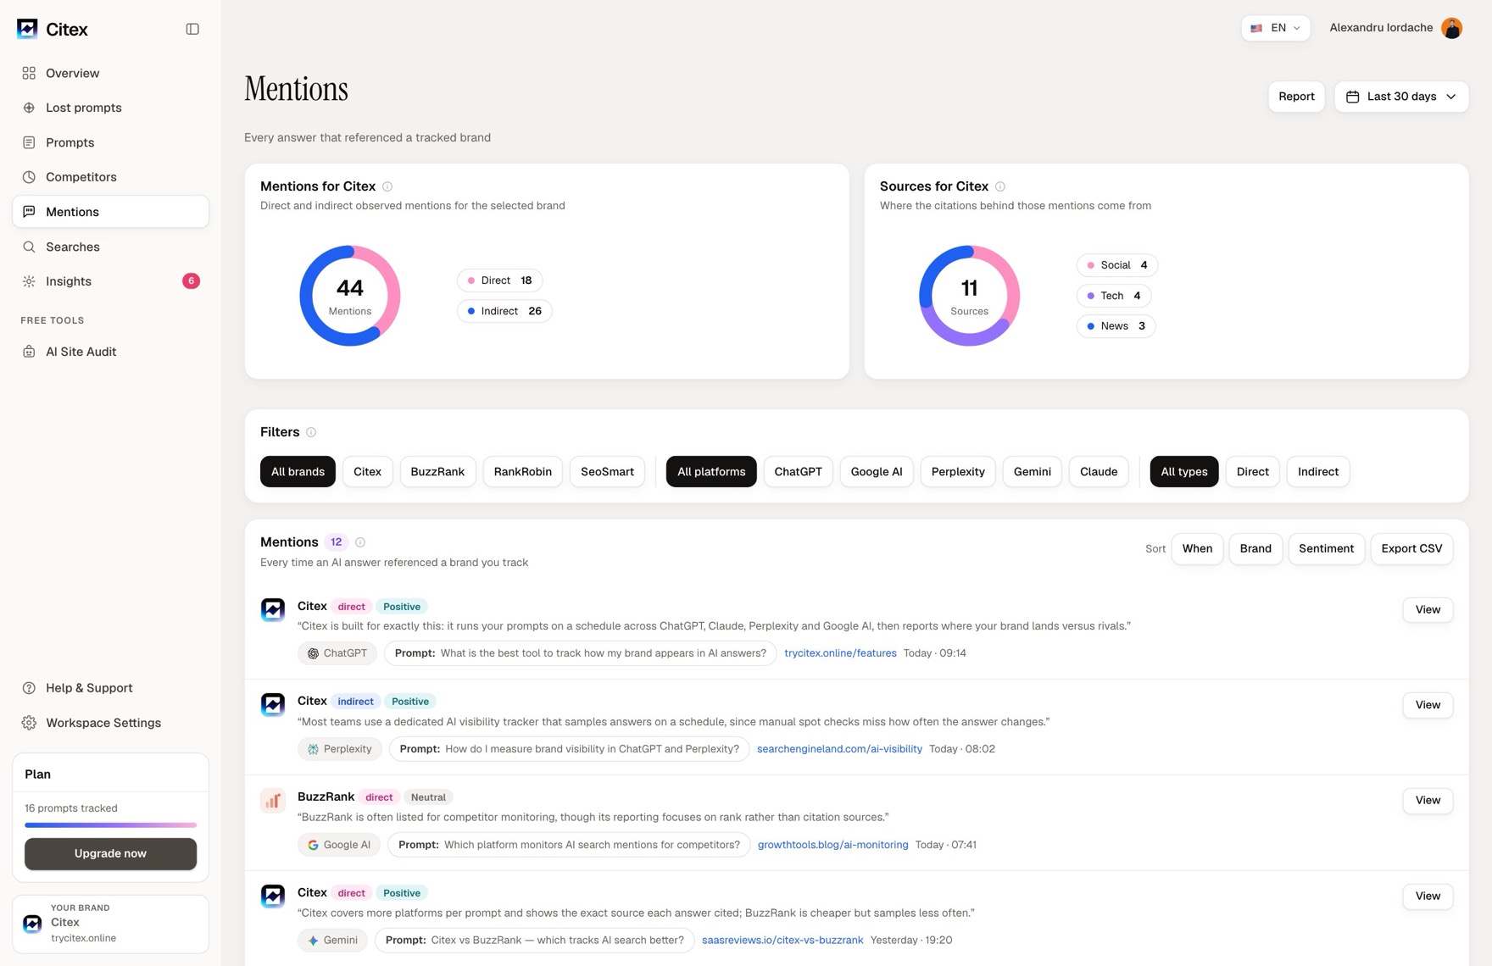Show only Indirect type mentions

[x=1318, y=472]
